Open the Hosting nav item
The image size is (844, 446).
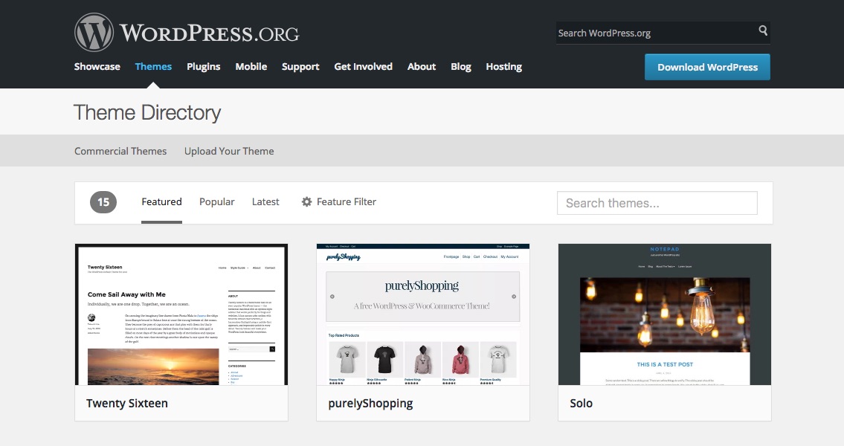coord(504,67)
